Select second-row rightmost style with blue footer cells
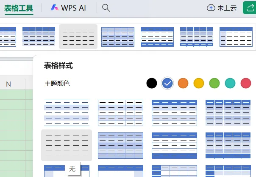Screen dimensions: 256x177 coord(228,146)
